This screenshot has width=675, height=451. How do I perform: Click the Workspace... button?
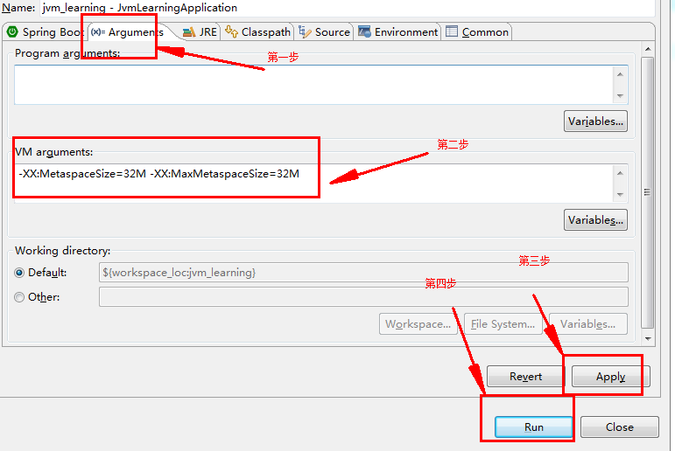coord(418,324)
